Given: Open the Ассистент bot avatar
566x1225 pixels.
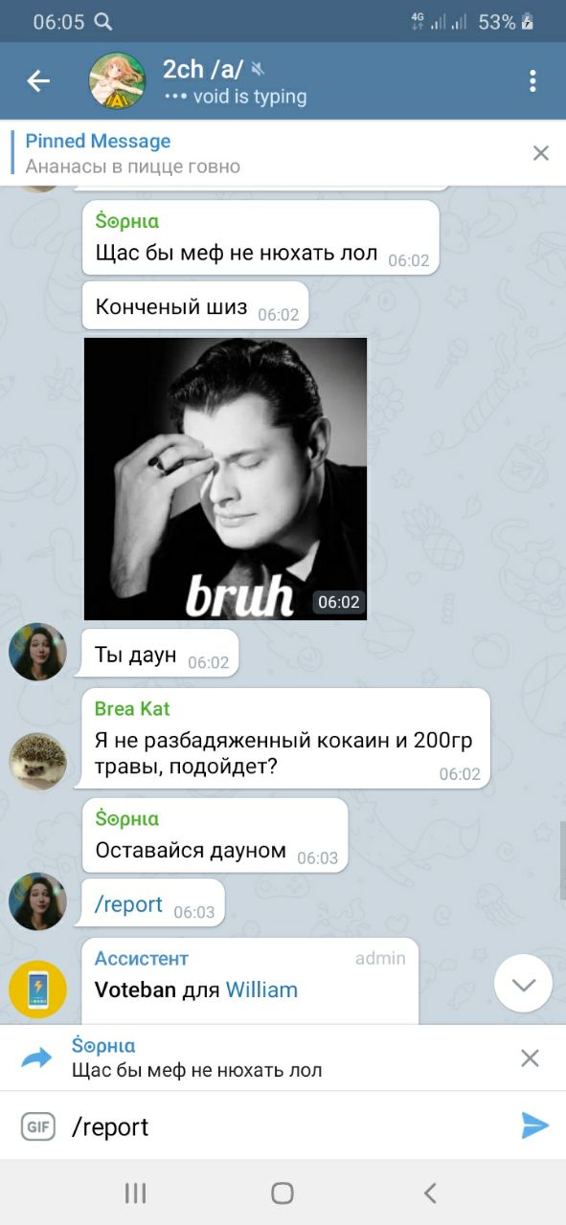Looking at the screenshot, I should pyautogui.click(x=37, y=989).
